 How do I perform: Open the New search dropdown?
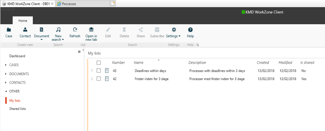58,34
